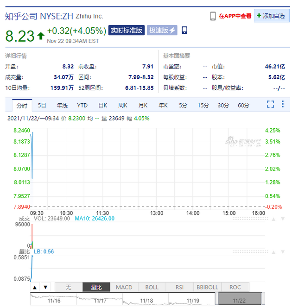
Task: Open the 月K candlestick tab
Action: click(143, 106)
